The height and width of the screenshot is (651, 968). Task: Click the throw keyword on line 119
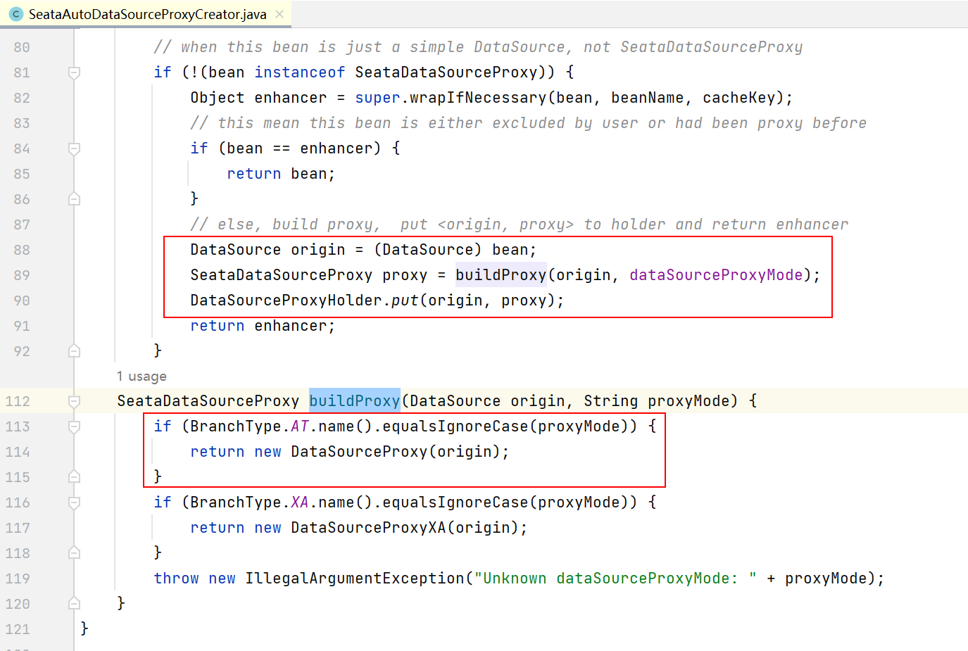176,579
